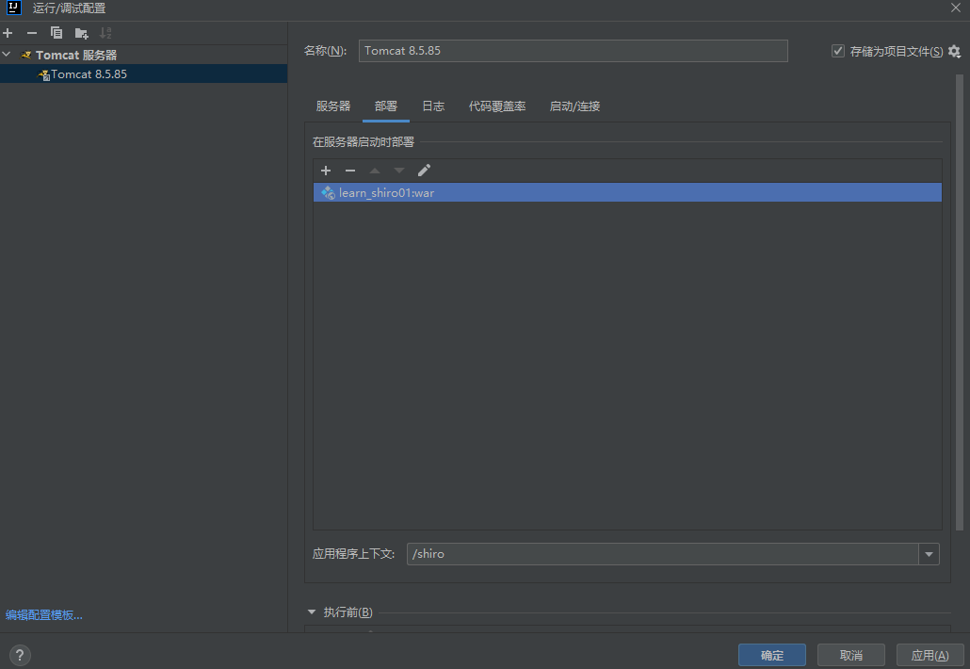The width and height of the screenshot is (970, 669).
Task: Move the deployment artifact up
Action: pyautogui.click(x=375, y=171)
